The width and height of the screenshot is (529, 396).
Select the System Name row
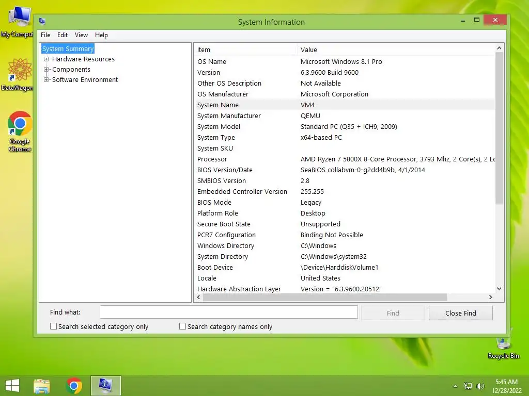[x=345, y=105]
